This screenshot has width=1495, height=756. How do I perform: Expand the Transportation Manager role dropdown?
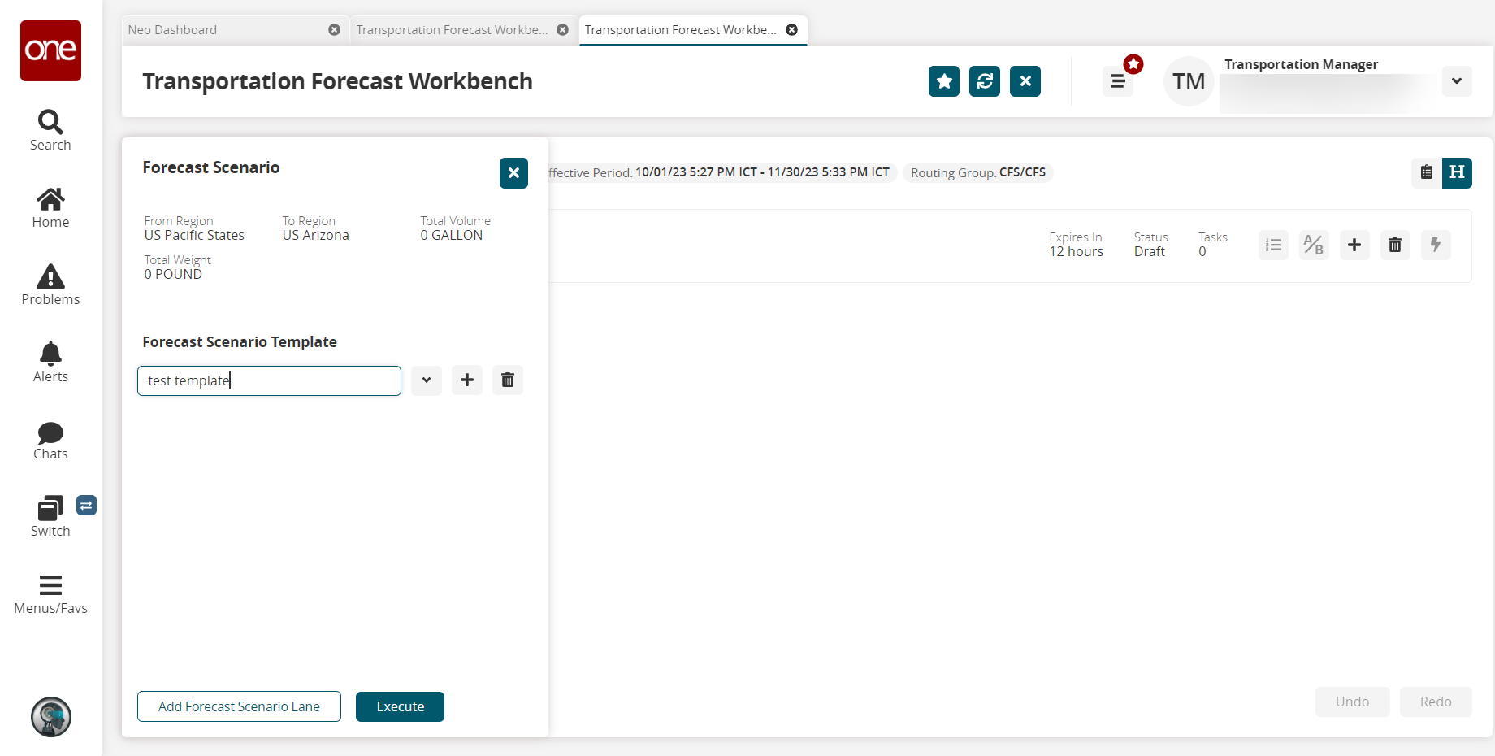pyautogui.click(x=1457, y=81)
